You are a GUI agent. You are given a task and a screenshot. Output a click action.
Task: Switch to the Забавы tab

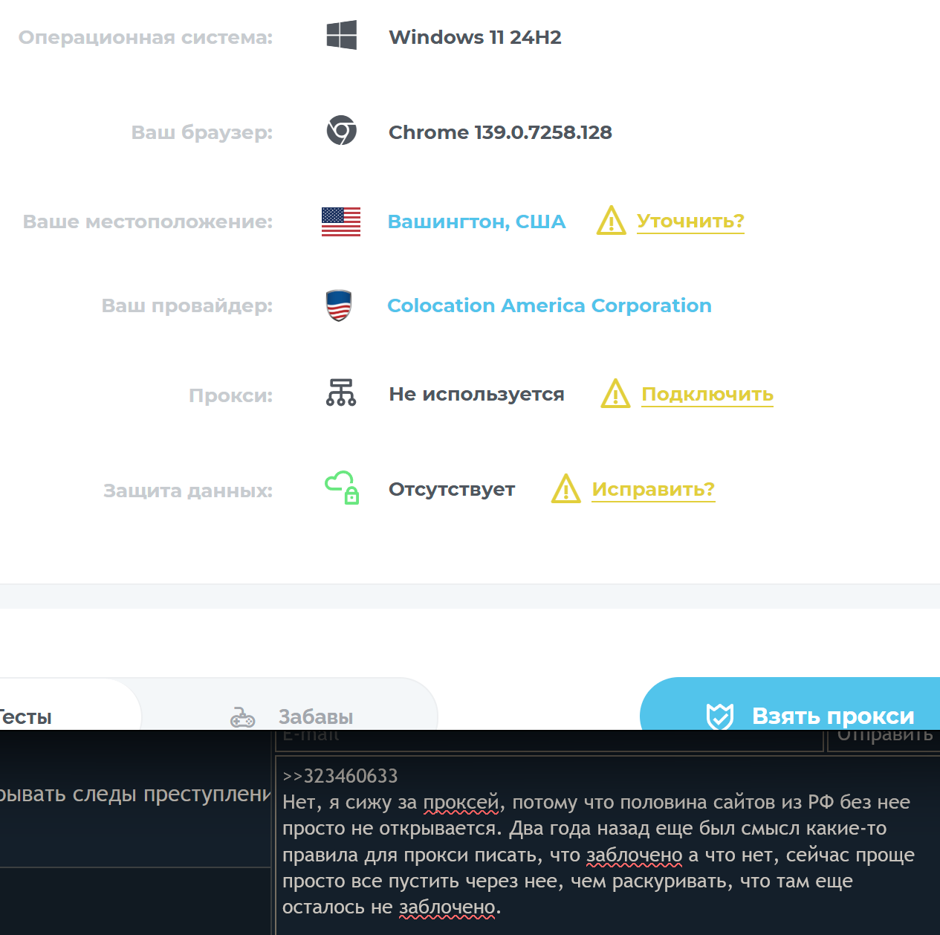pyautogui.click(x=315, y=717)
